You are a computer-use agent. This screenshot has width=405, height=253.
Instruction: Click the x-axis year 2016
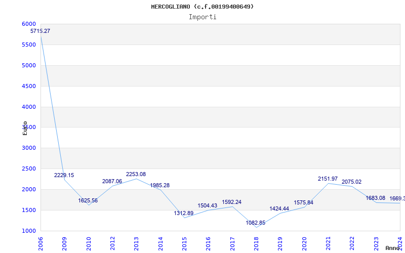click(209, 244)
